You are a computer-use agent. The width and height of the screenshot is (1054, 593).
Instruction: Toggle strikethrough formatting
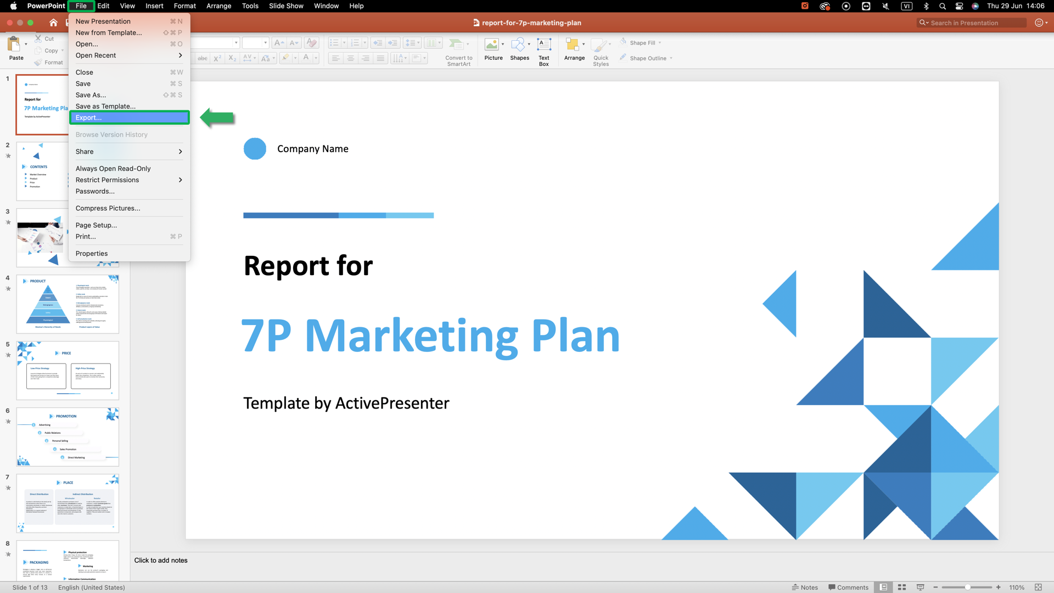coord(203,58)
